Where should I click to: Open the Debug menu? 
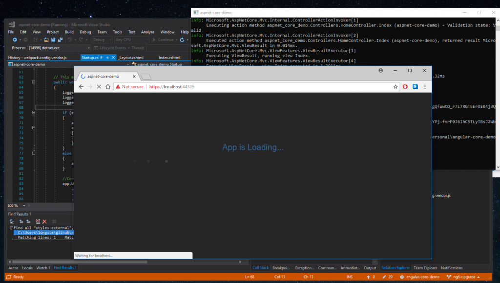click(85, 32)
